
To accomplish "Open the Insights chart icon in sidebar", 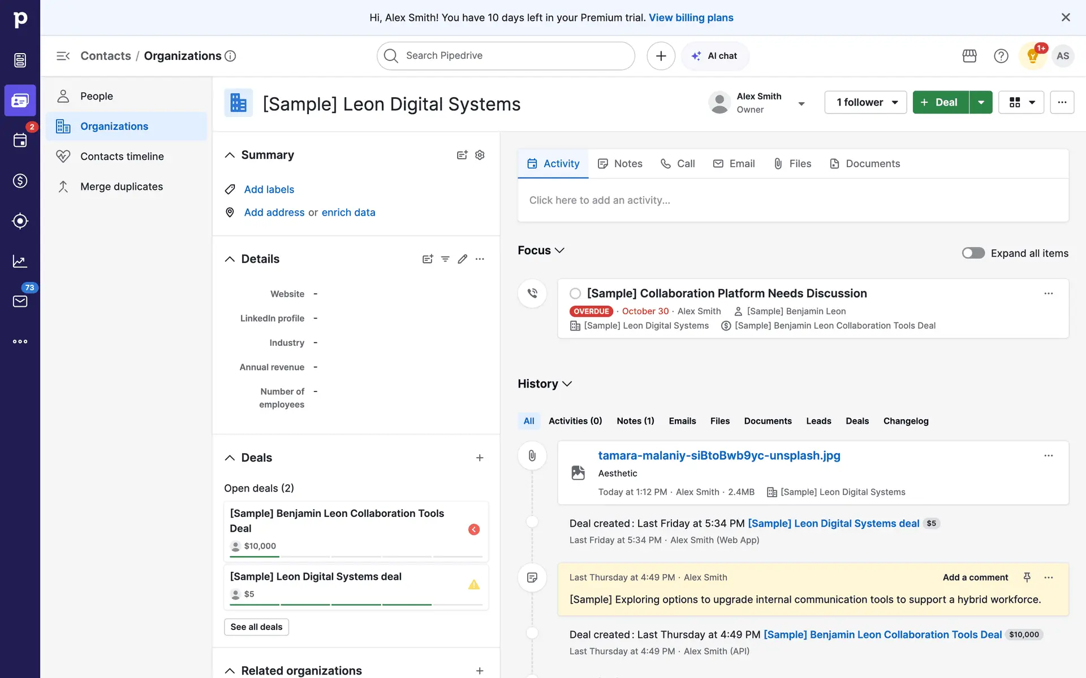I will tap(20, 261).
